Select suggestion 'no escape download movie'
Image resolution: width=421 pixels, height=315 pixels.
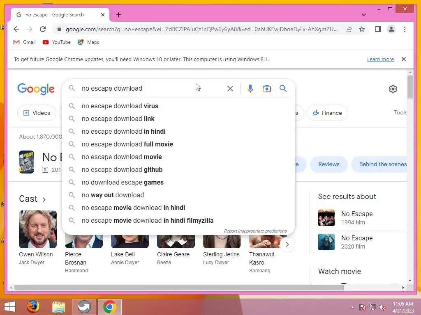178,157
